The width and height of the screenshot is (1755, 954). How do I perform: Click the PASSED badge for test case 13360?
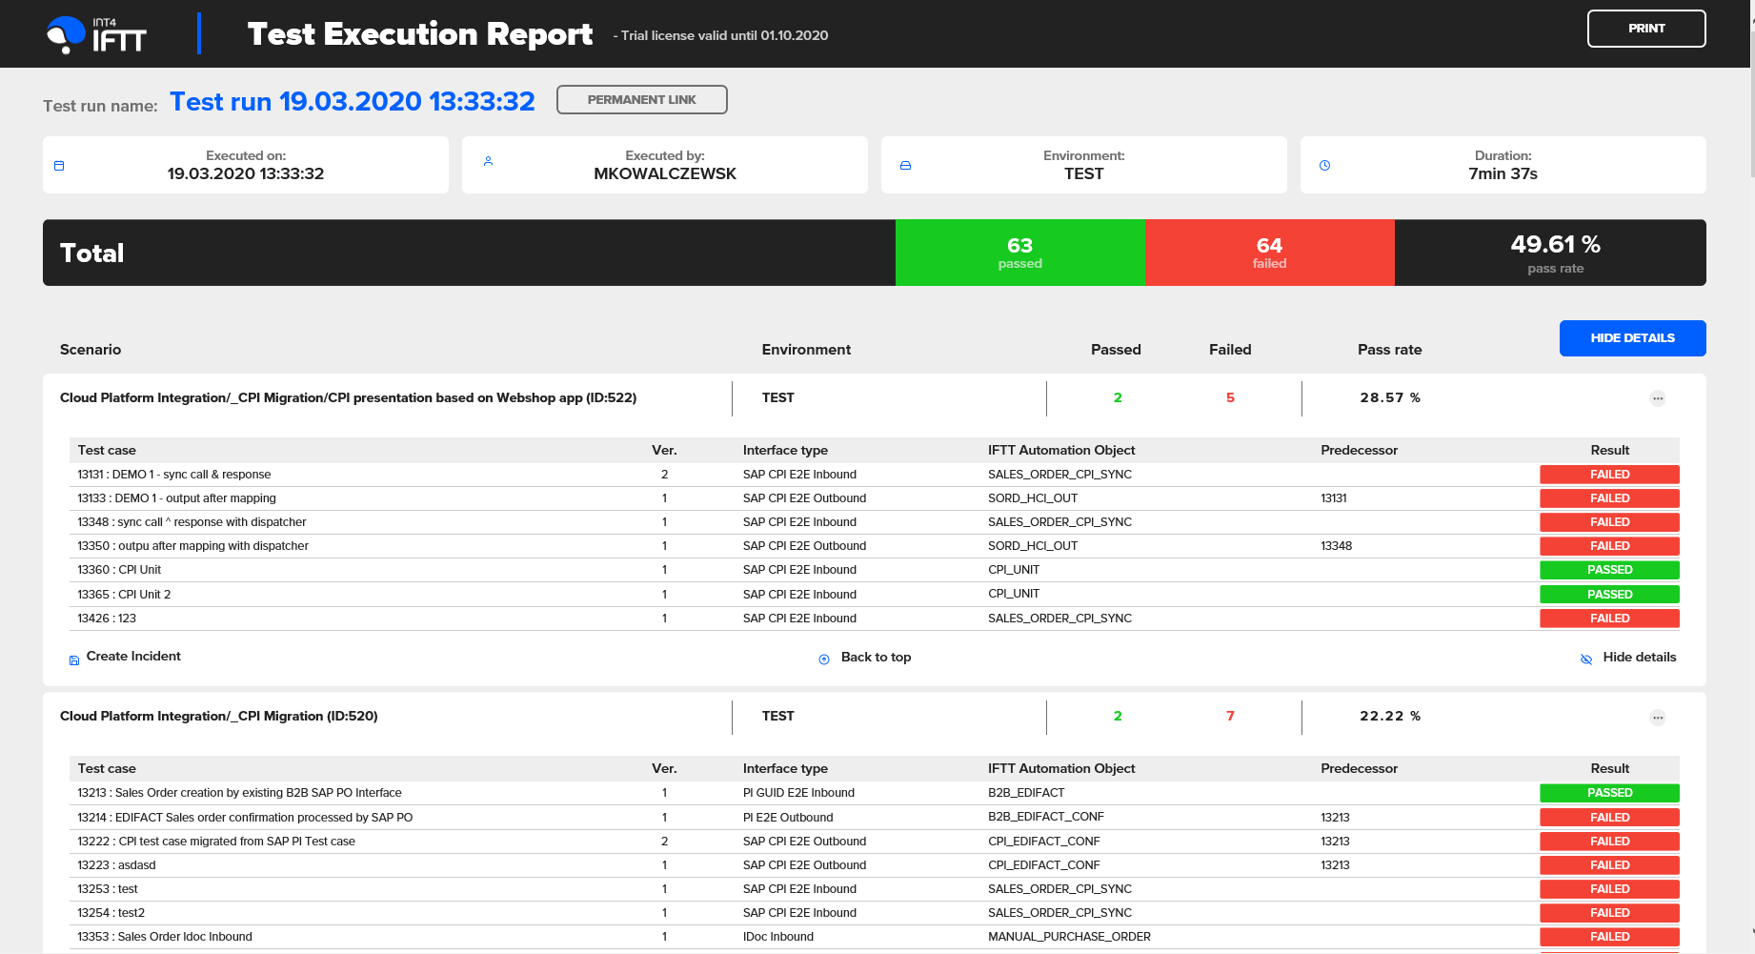[x=1609, y=569]
